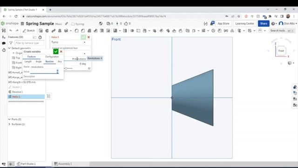This screenshot has height=168, width=298.
Task: Open the help menu dropdown
Action: 274,24
